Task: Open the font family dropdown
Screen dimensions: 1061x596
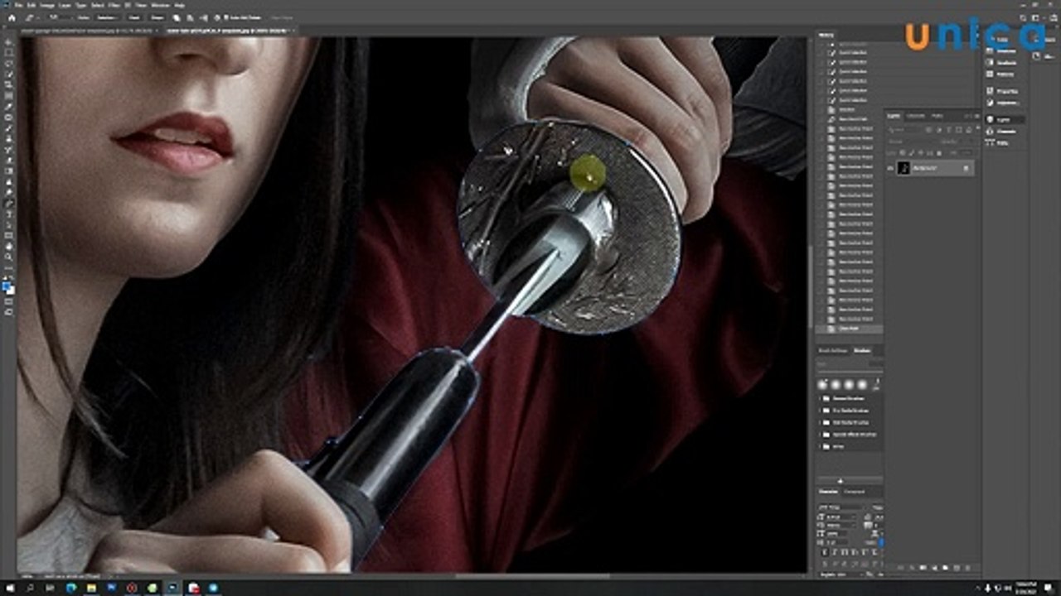Action: coord(841,507)
